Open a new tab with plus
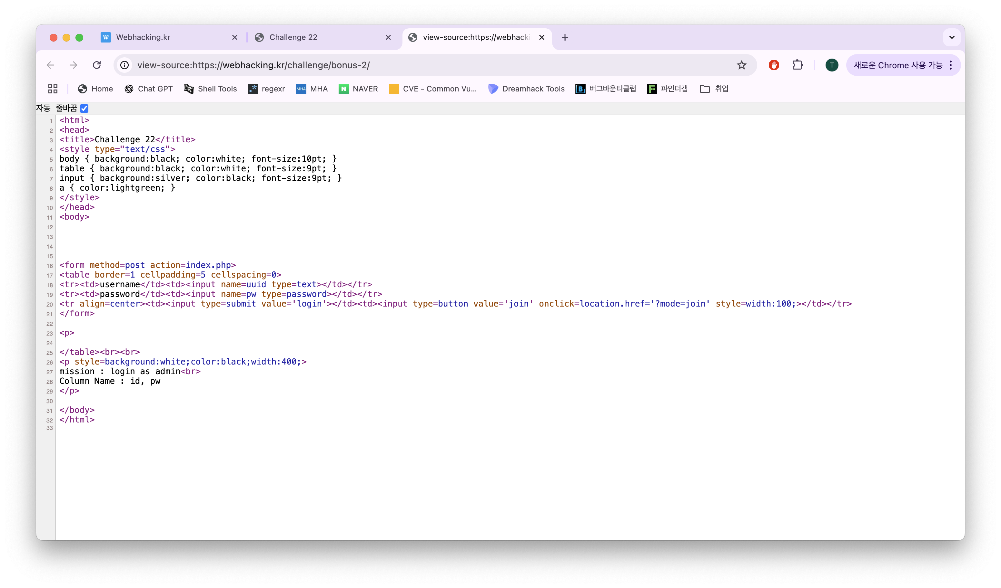The image size is (1001, 588). (564, 37)
